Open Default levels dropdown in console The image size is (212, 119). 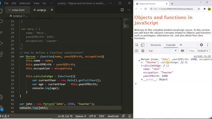pos(203,51)
